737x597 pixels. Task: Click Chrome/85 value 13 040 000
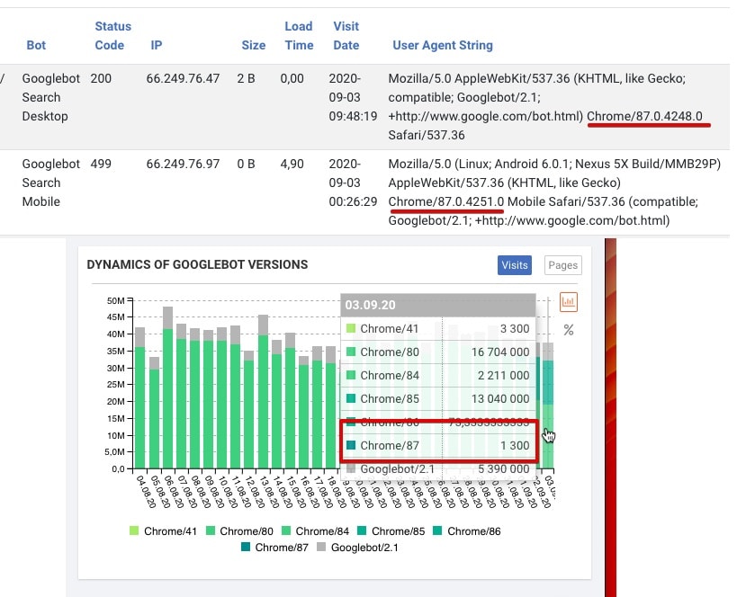point(500,398)
